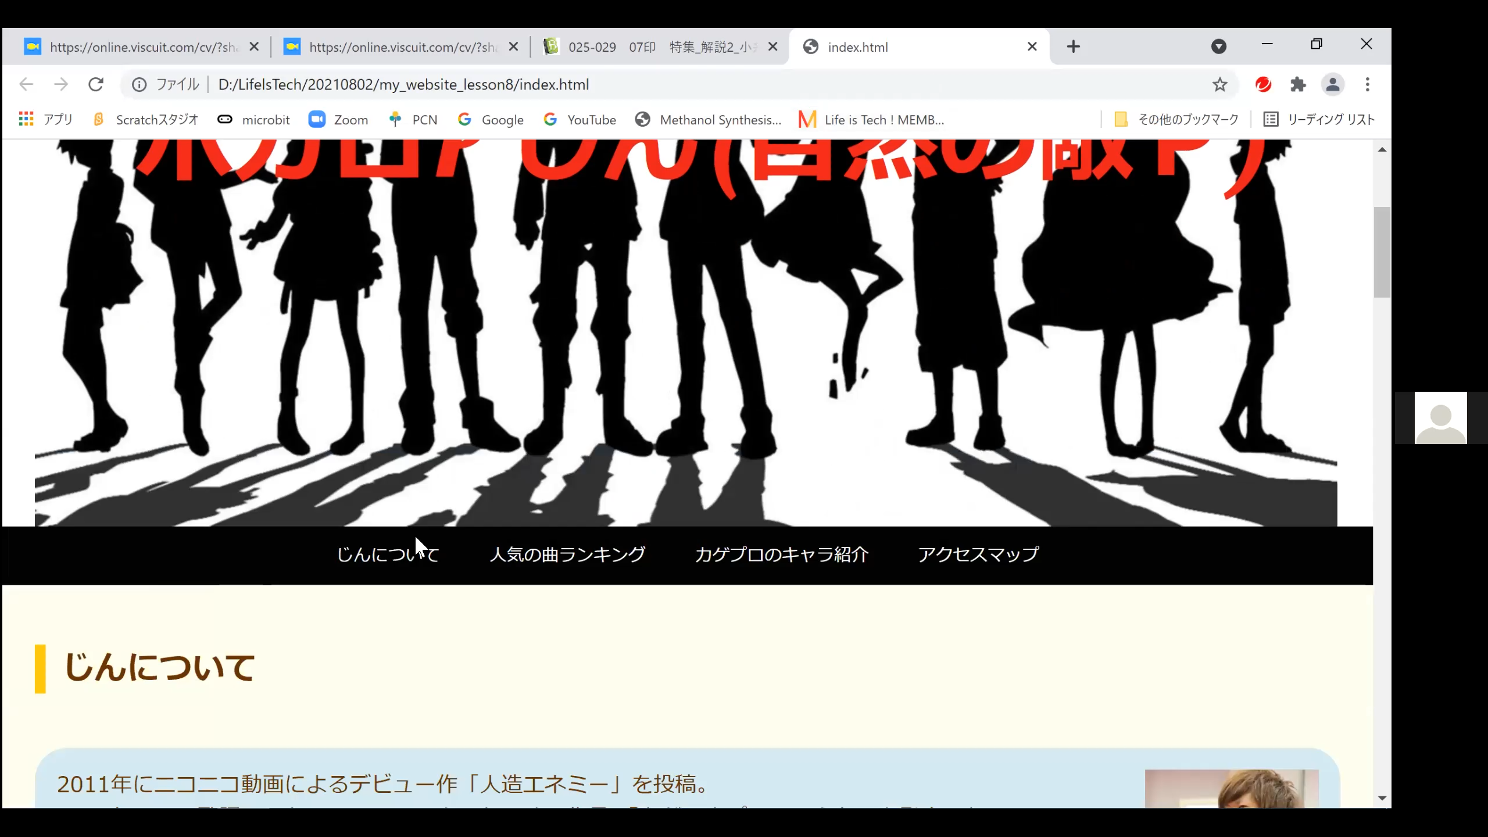Select the index.html tab

point(918,47)
